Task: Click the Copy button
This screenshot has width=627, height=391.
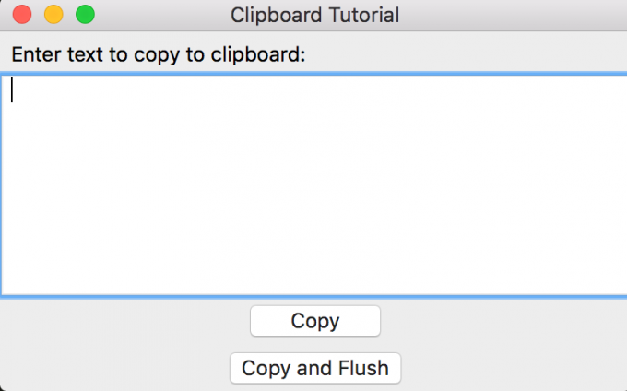Action: (314, 321)
